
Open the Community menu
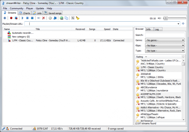click(17, 8)
